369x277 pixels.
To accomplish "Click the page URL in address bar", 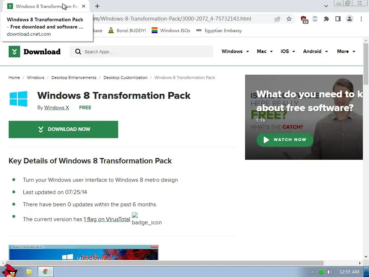I will [173, 19].
